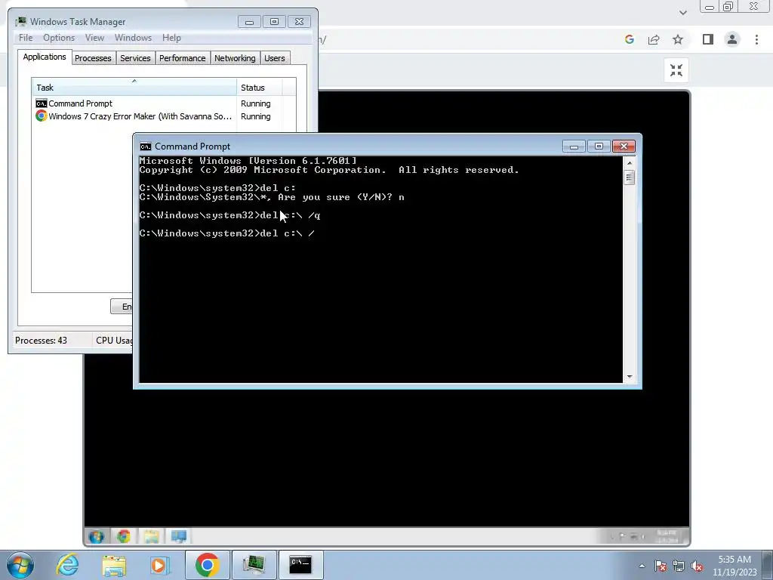Screen dimensions: 773x580
Task: Open clock showing 5:35 AM
Action: click(735, 566)
